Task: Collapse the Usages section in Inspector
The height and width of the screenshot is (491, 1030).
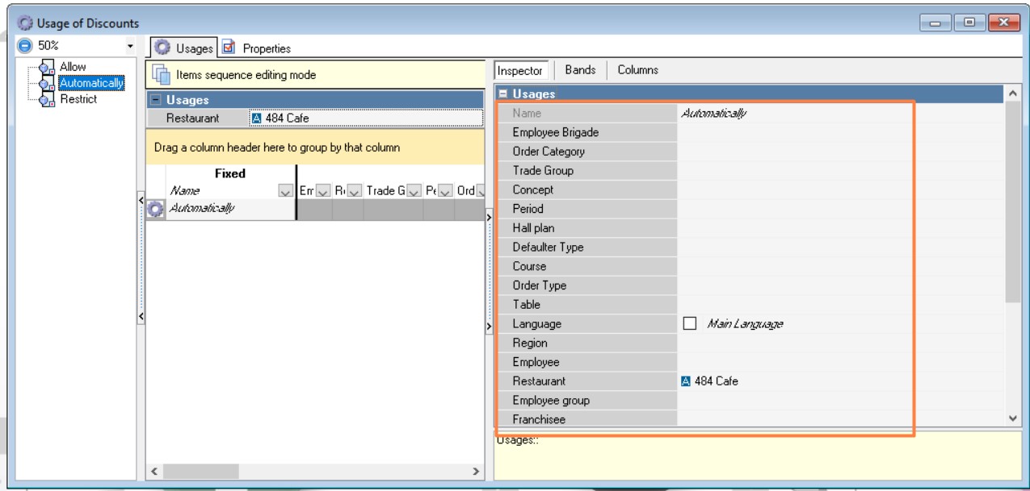Action: pos(502,94)
